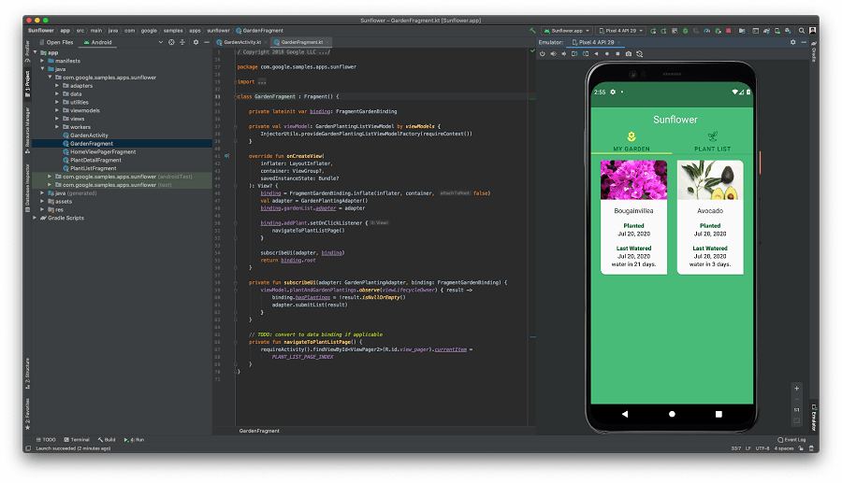This screenshot has height=483, width=842.
Task: Toggle the Database Inspector side panel
Action: (27, 188)
